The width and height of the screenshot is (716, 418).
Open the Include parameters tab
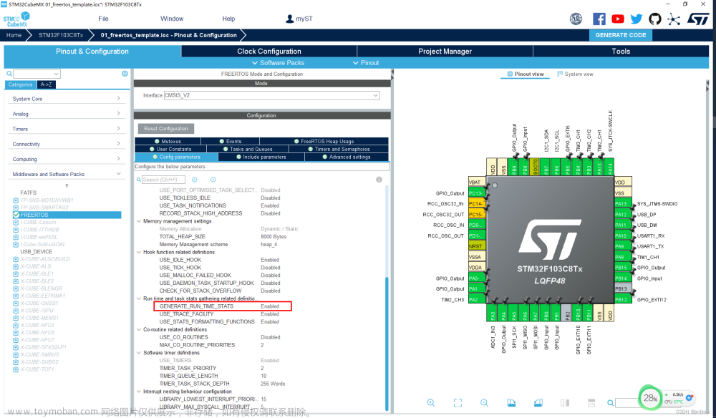(x=261, y=157)
